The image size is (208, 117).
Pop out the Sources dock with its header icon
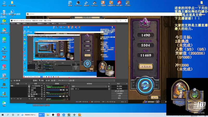click(44, 83)
